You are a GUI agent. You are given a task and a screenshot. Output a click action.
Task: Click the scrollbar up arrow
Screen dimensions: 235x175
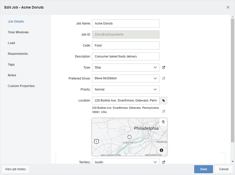(x=232, y=17)
